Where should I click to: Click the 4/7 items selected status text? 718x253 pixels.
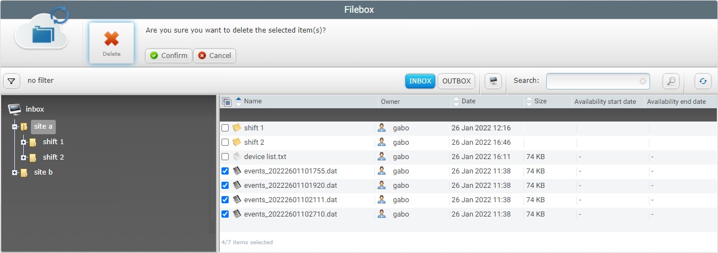point(247,243)
